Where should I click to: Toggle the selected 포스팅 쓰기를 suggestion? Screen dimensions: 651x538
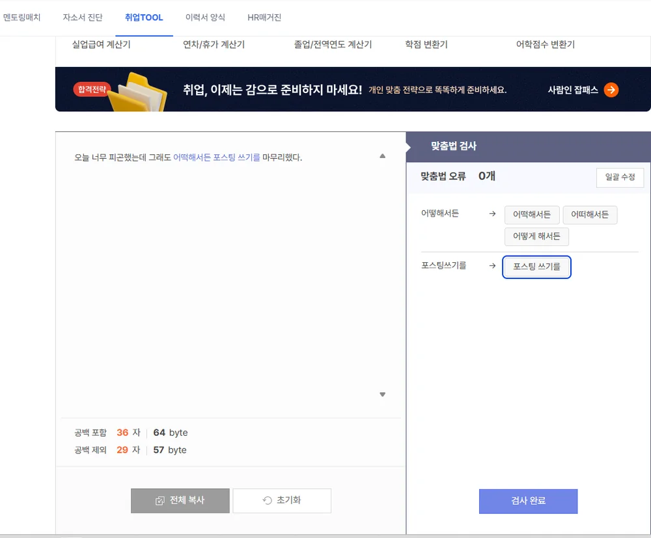click(536, 267)
